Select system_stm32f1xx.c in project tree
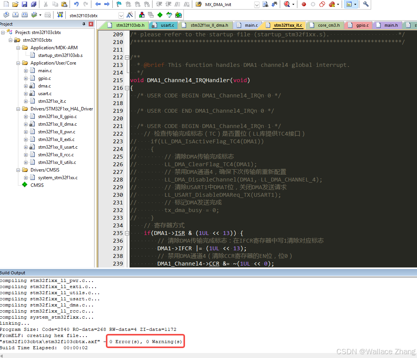Image resolution: width=417 pixels, height=358 pixels. (58, 178)
